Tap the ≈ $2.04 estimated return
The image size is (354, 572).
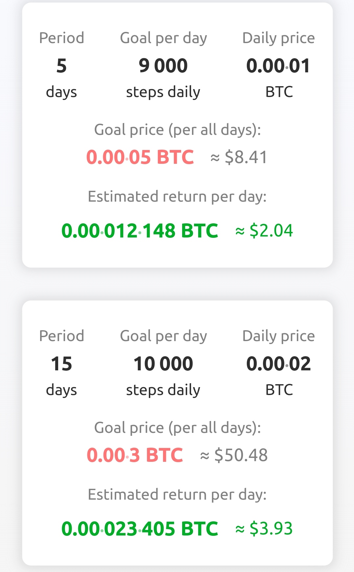click(x=264, y=231)
